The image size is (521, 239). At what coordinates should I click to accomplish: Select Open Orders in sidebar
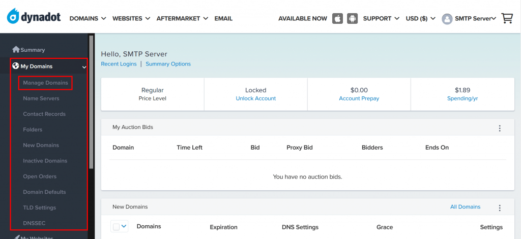40,177
